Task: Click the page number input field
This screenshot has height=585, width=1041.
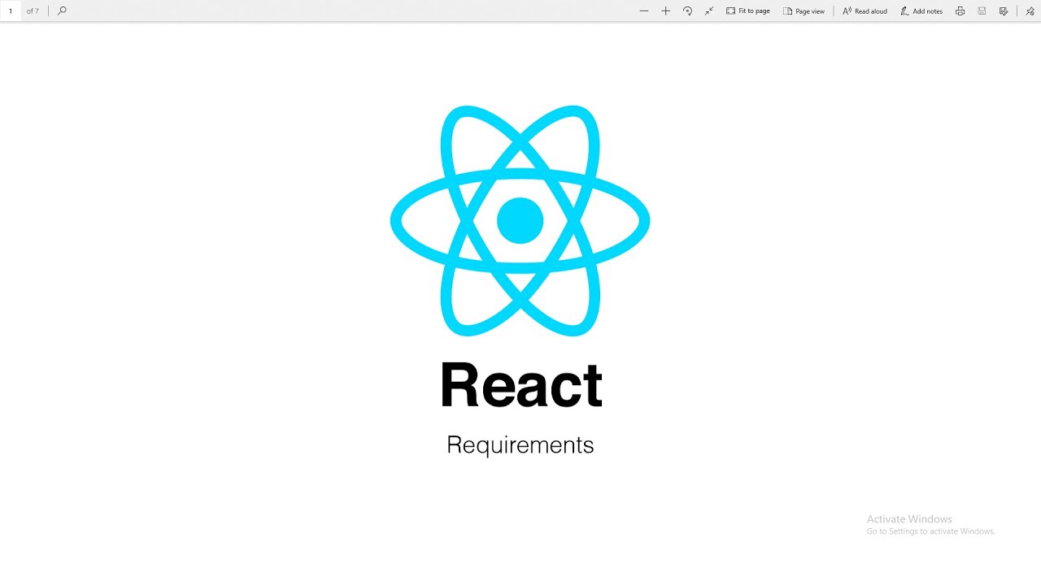Action: (11, 11)
